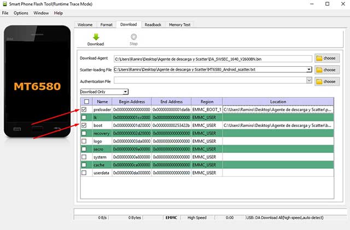Expand the Authentication File dropdown arrow
This screenshot has height=230, width=350.
[x=309, y=81]
